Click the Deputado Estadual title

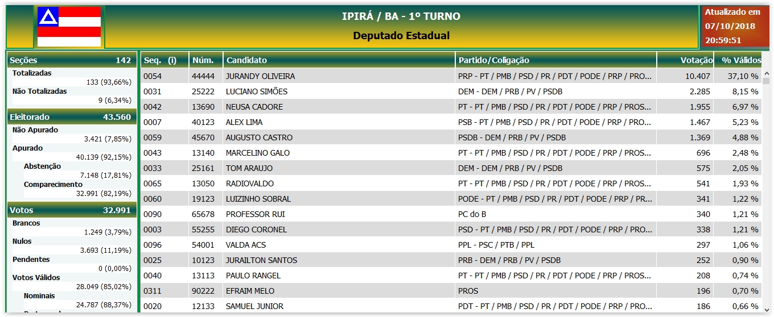401,36
